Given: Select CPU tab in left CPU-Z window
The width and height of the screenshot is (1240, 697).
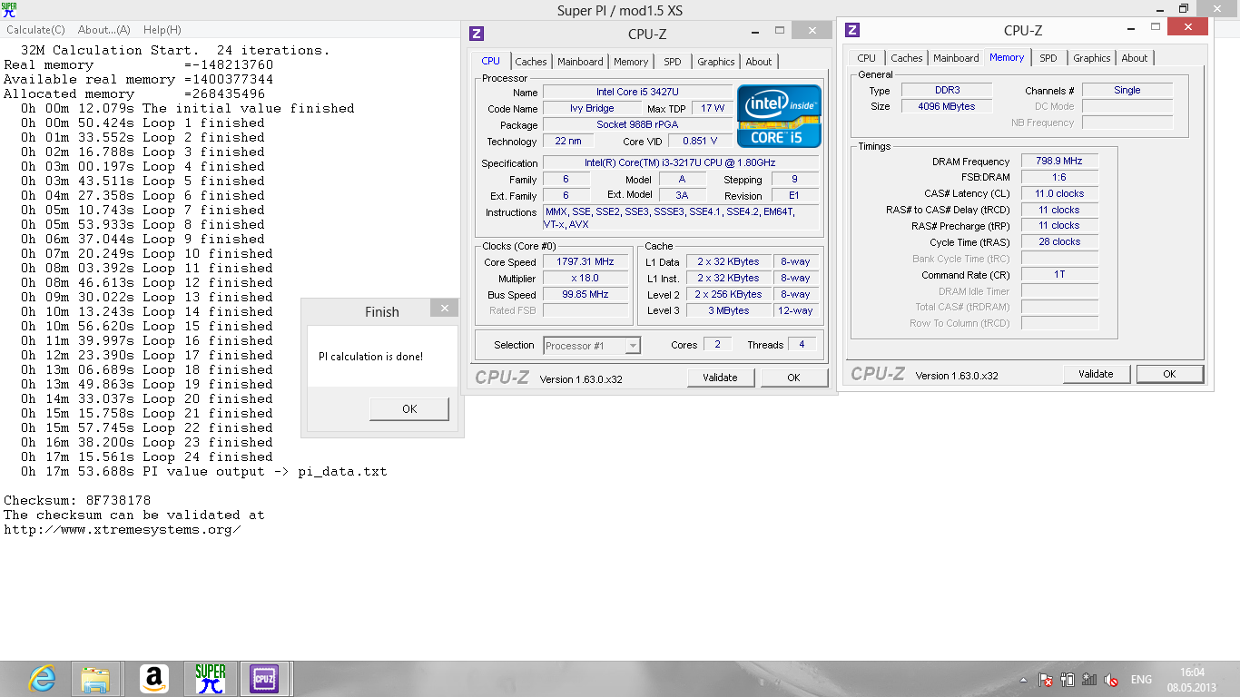Looking at the screenshot, I should coord(490,61).
